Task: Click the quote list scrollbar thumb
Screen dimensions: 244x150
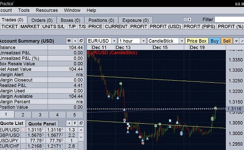Action: [x=81, y=137]
